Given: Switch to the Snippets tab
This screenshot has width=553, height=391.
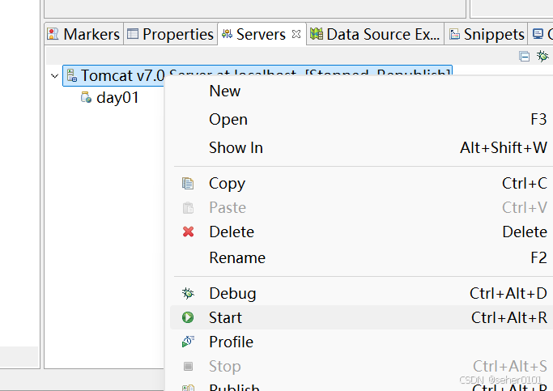Looking at the screenshot, I should pos(486,34).
